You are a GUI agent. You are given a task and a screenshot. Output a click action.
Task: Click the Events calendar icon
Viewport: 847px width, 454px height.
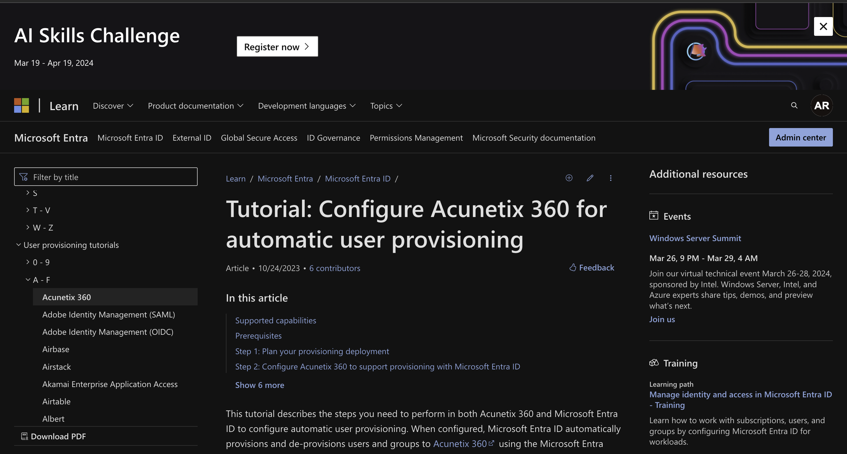click(654, 215)
